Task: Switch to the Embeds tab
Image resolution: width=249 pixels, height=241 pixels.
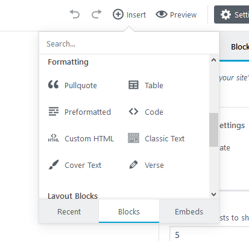Action: [x=189, y=211]
